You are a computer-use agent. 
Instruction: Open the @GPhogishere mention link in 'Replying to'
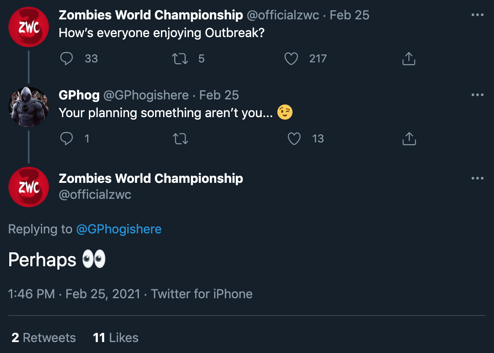pyautogui.click(x=119, y=229)
